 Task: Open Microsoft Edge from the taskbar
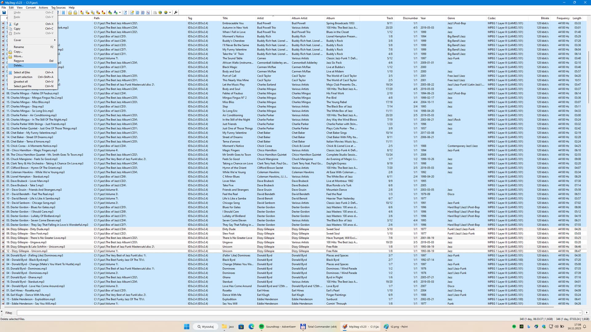click(251, 326)
